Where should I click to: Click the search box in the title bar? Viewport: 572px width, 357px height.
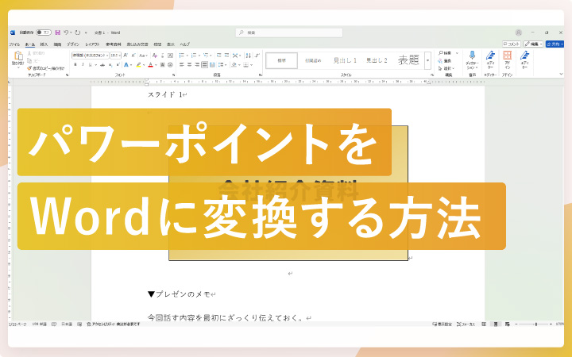pos(289,33)
